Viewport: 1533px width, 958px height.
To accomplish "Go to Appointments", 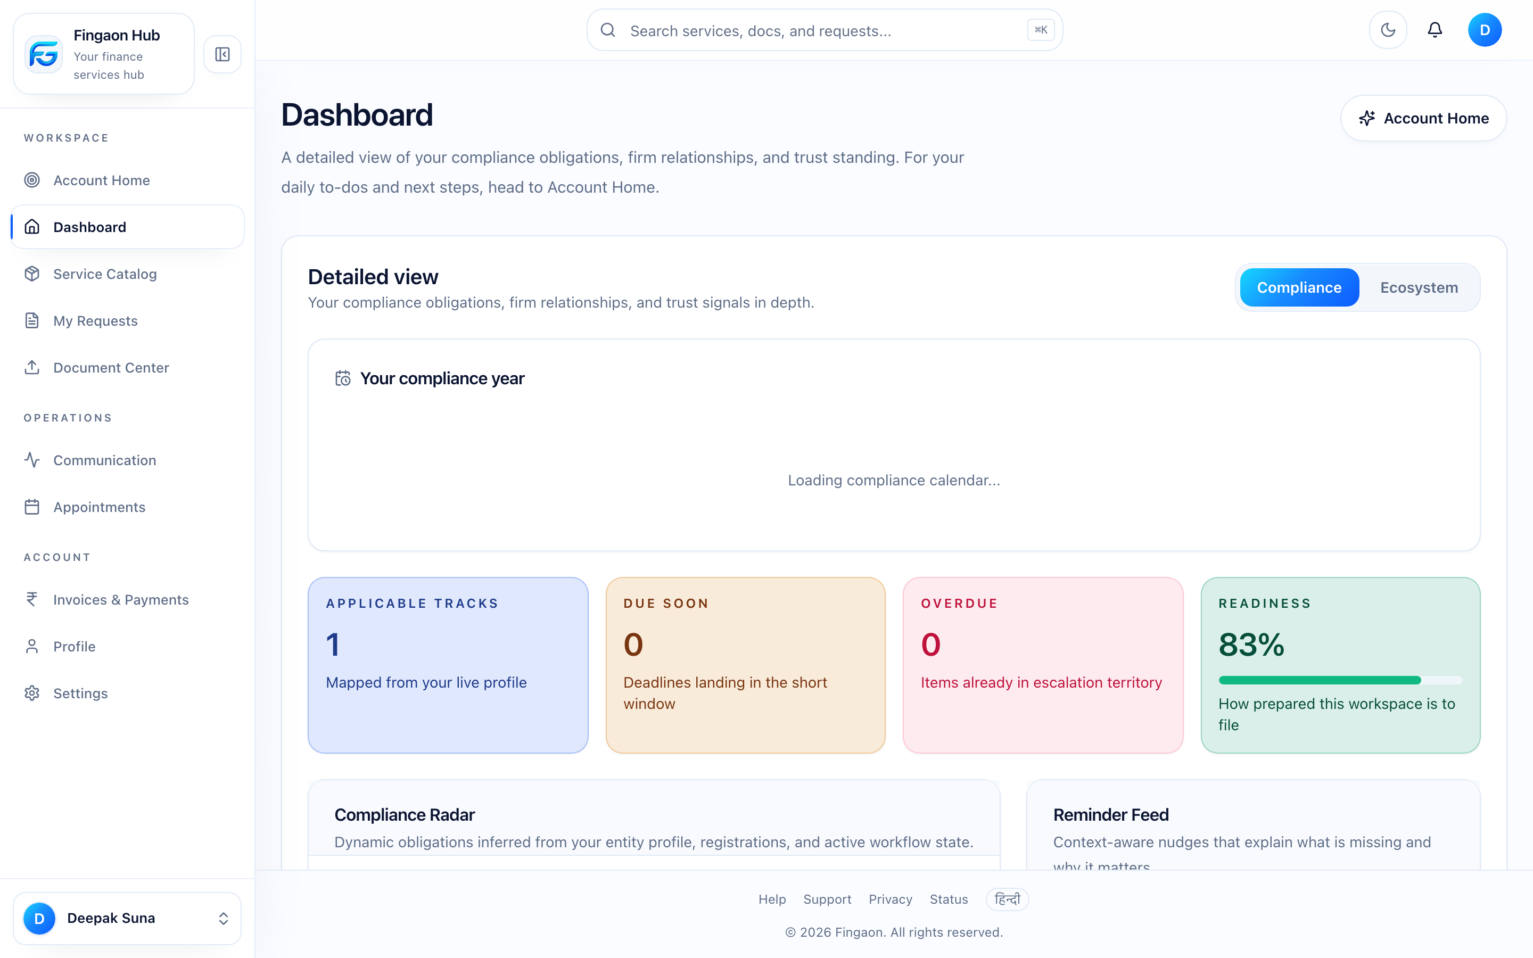I will [x=127, y=507].
